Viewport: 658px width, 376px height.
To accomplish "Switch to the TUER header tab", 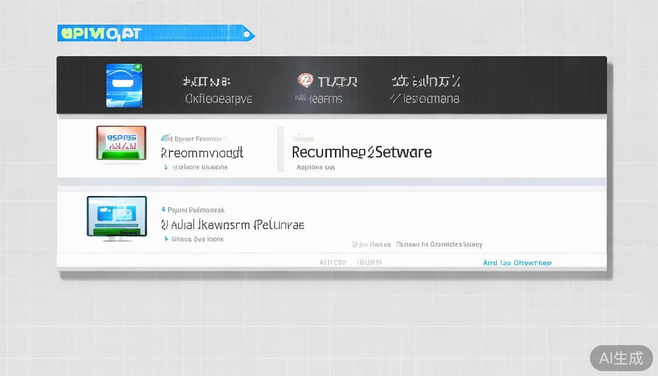I will [x=337, y=81].
